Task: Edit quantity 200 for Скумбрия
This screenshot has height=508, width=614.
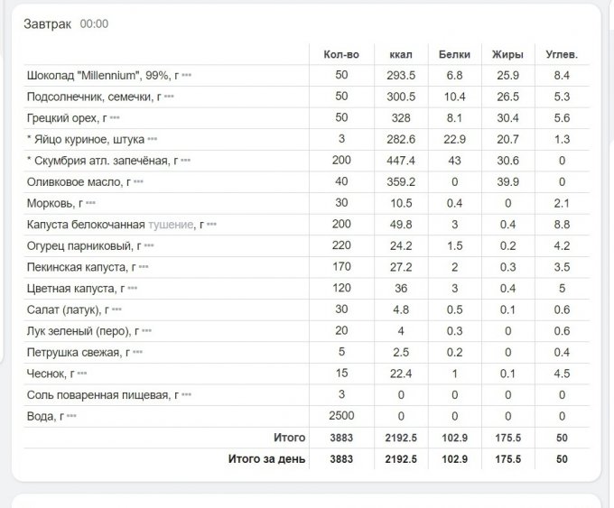Action: click(340, 161)
